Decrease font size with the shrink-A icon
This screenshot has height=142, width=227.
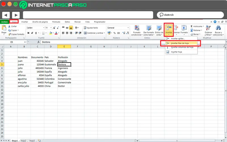[58, 28]
